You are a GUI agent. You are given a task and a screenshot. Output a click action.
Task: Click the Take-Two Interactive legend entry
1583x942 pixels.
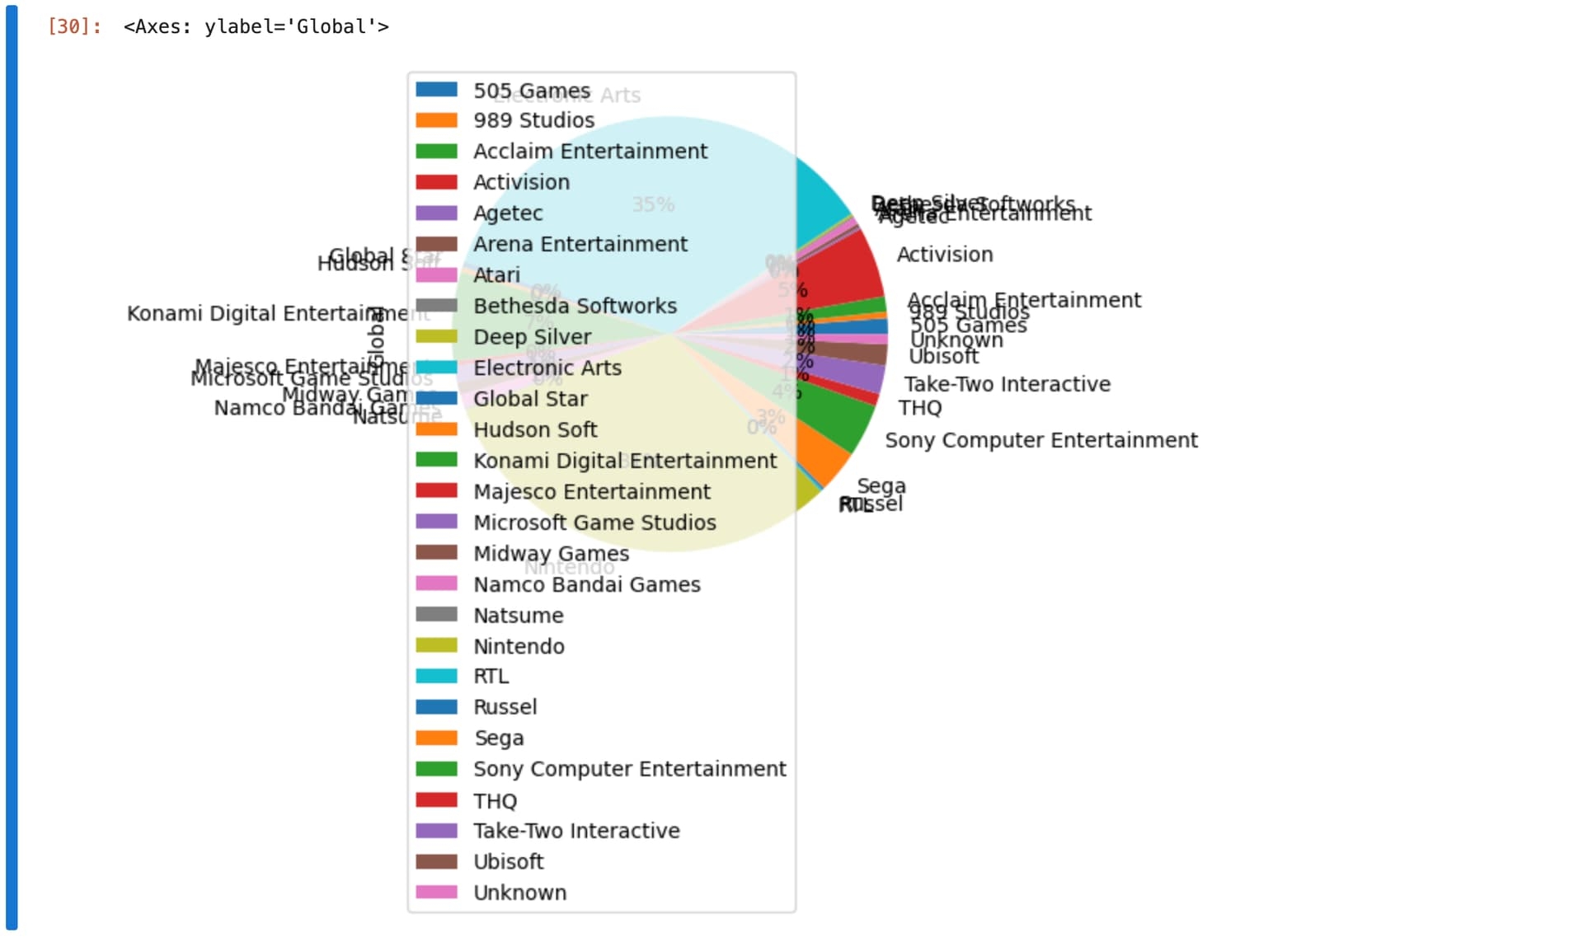(x=576, y=831)
